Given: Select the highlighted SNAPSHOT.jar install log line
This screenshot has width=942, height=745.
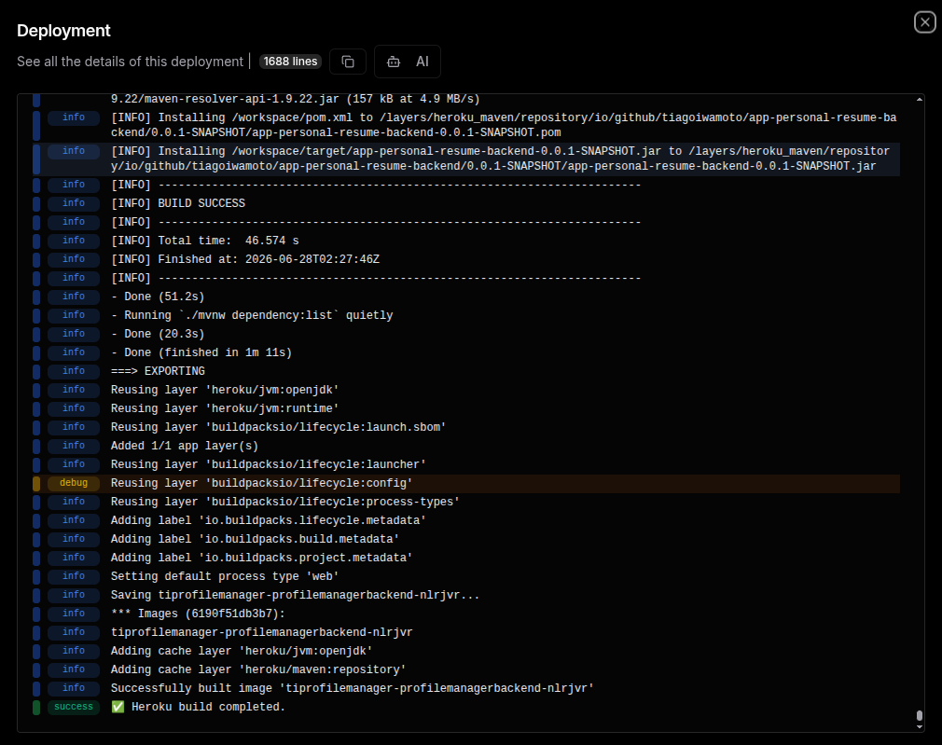Looking at the screenshot, I should pos(465,159).
